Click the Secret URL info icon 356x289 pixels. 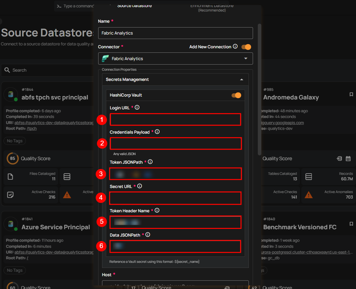(x=139, y=186)
